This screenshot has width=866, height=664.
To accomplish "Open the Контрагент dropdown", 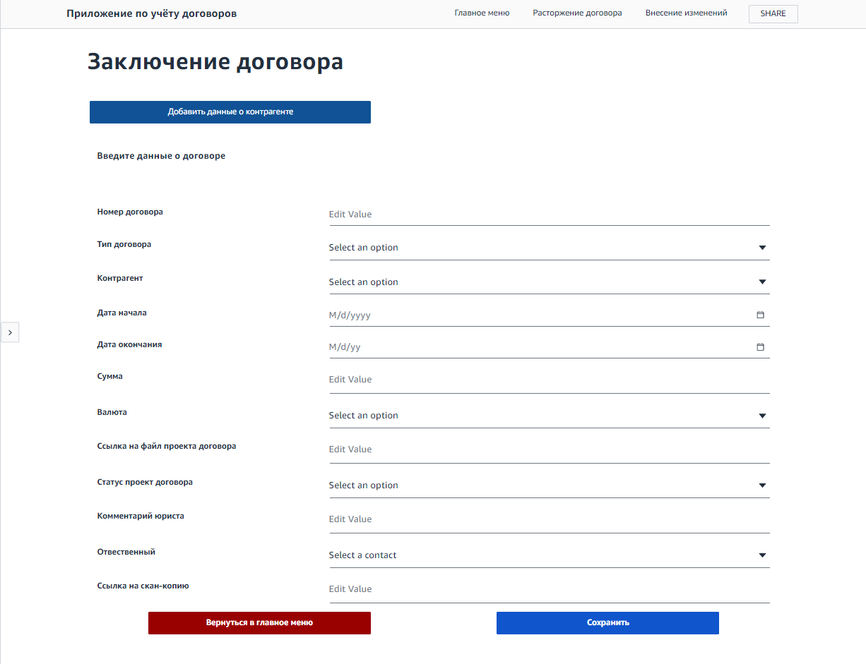I will point(550,282).
